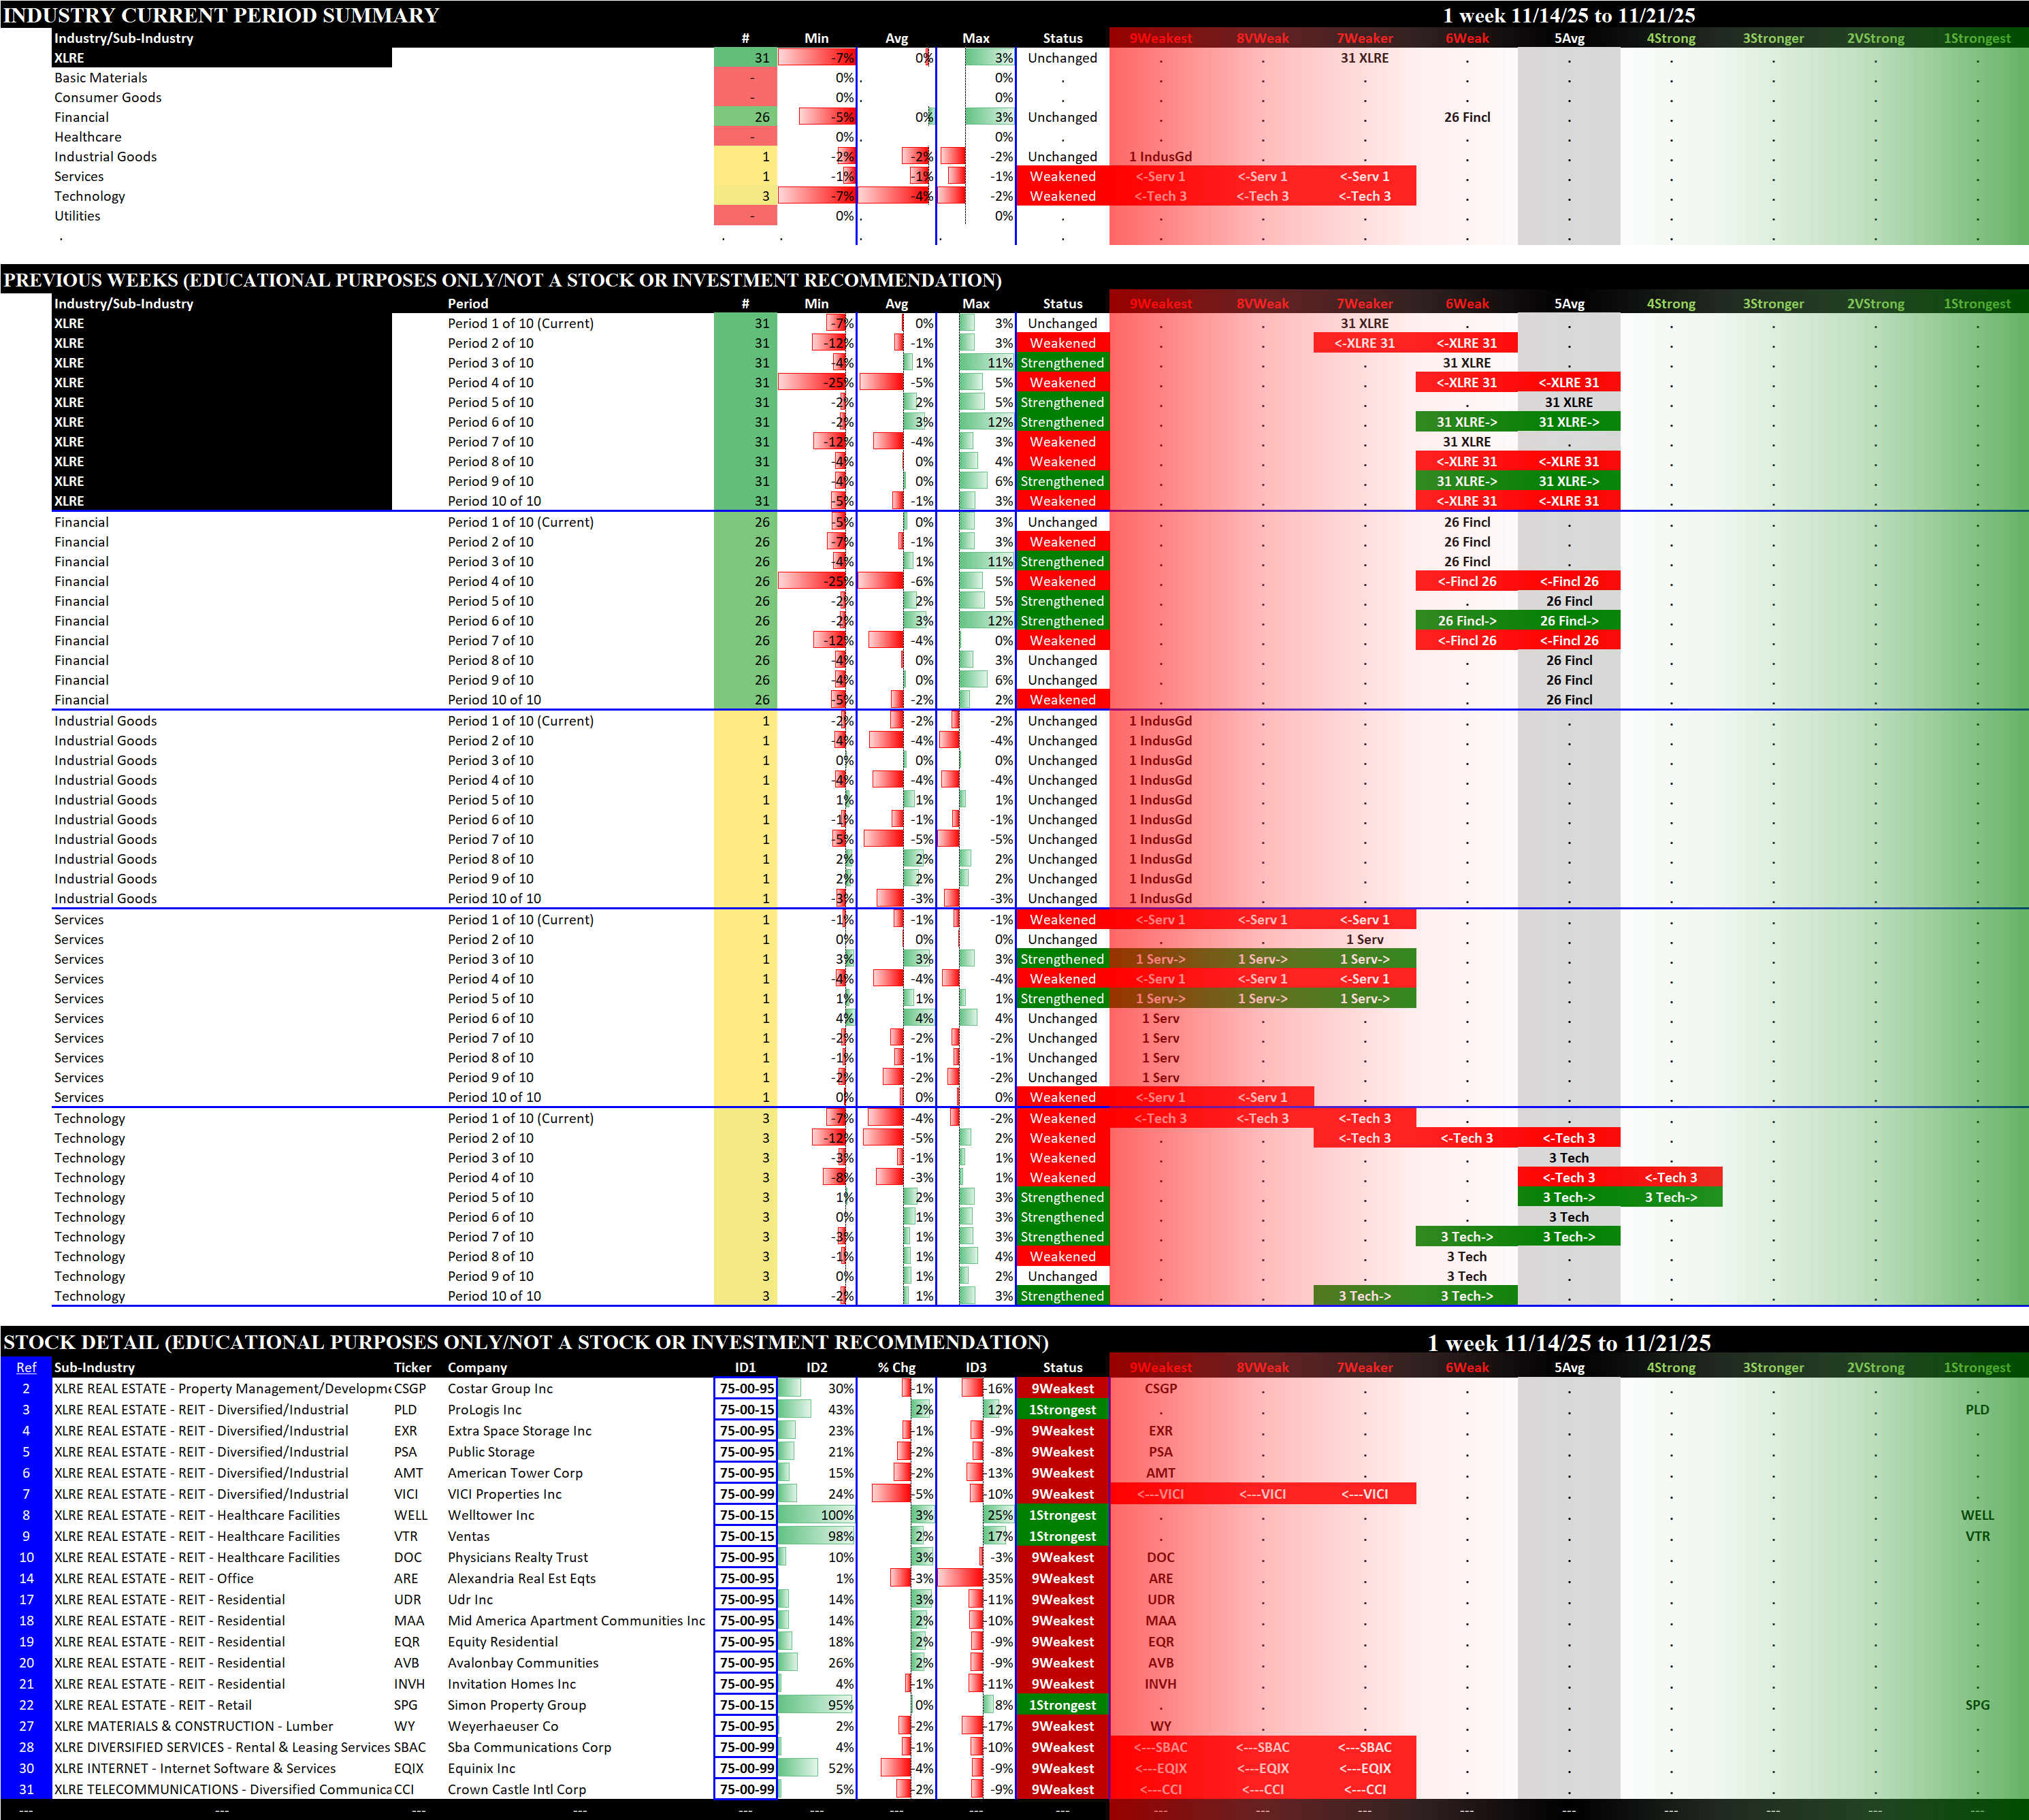Select reference number 14 in blue column
Image resolution: width=2029 pixels, height=1820 pixels.
[26, 1578]
